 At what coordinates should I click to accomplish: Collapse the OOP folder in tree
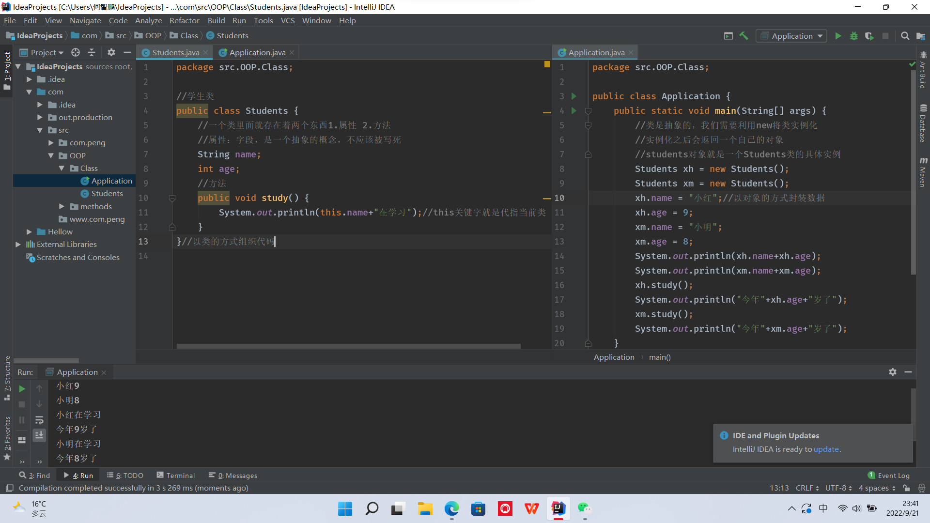point(51,155)
